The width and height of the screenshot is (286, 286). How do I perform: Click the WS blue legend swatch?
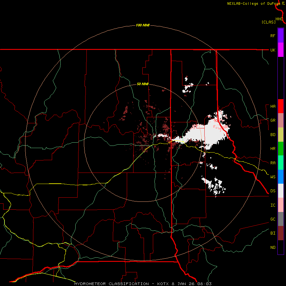click(281, 177)
